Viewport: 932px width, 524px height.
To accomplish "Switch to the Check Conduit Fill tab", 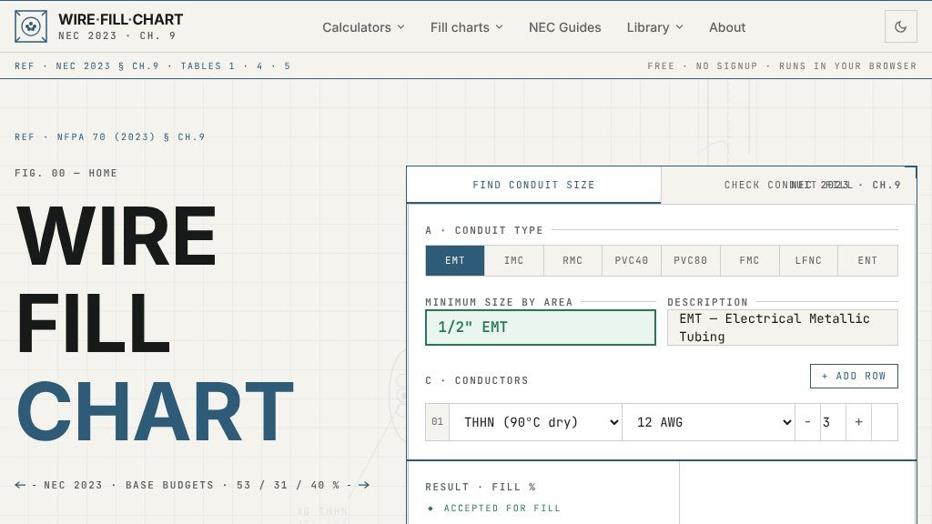I will tap(788, 185).
